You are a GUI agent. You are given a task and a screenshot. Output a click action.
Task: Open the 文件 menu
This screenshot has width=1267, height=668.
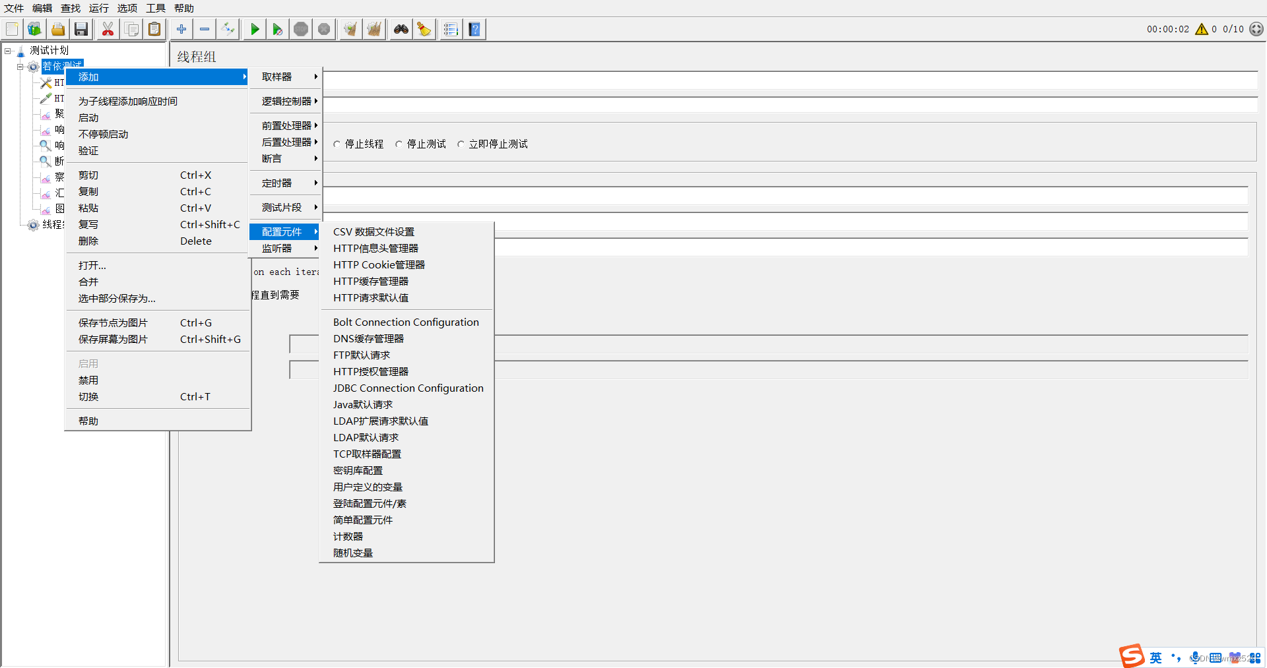14,8
